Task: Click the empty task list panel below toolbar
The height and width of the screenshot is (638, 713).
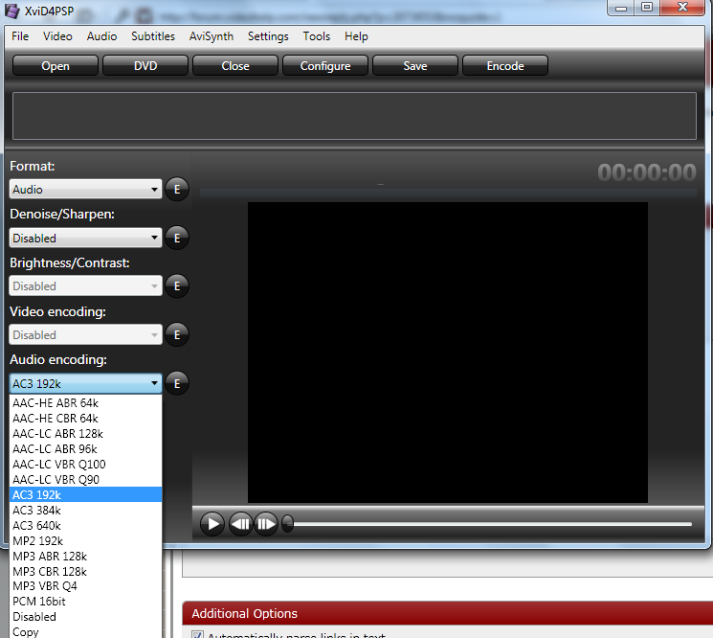Action: (354, 116)
